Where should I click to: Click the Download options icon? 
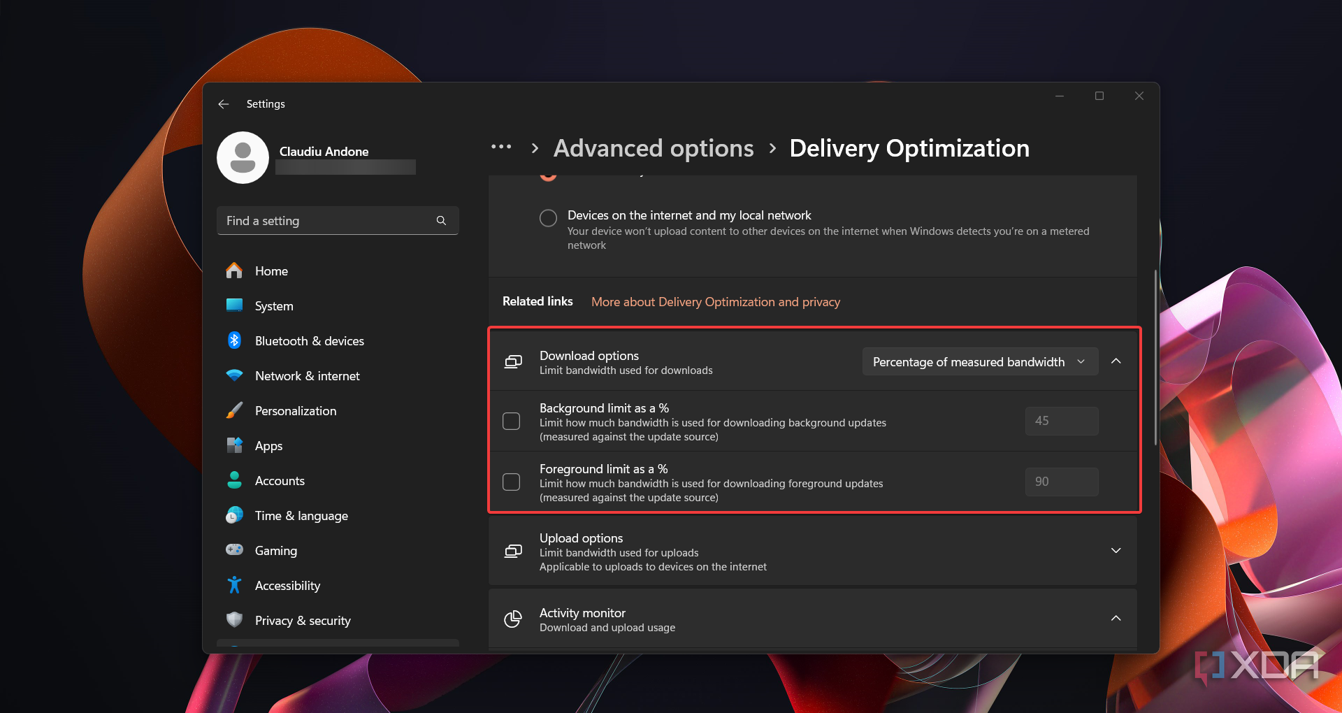[x=513, y=362]
